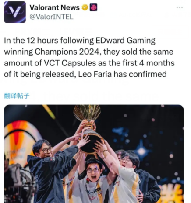Click the golden trophy in the photo
191x203 pixels.
(x=89, y=128)
